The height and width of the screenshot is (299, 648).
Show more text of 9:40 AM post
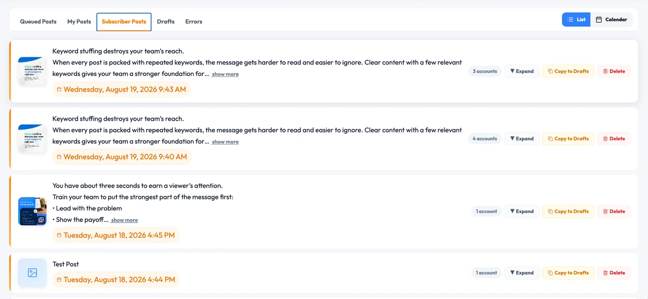(225, 142)
